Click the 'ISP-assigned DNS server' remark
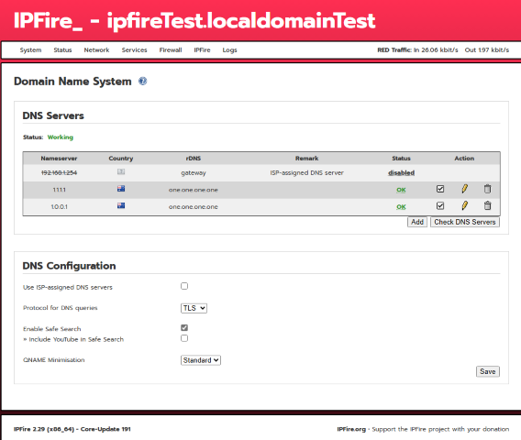Viewport: 521px width, 440px height. click(x=306, y=172)
